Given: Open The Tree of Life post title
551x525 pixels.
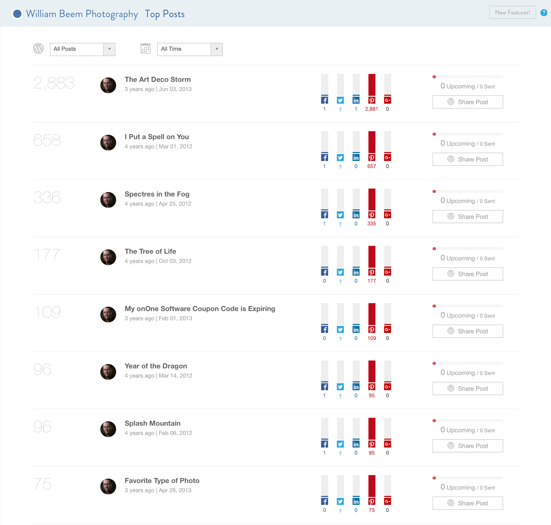Looking at the screenshot, I should point(150,251).
